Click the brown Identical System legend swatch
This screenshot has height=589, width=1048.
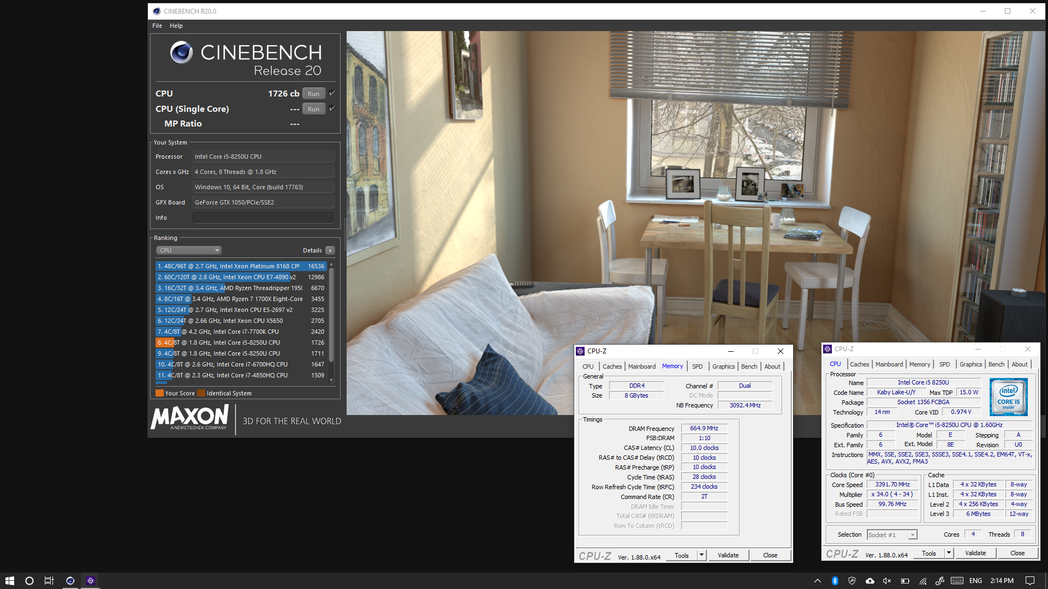click(201, 393)
